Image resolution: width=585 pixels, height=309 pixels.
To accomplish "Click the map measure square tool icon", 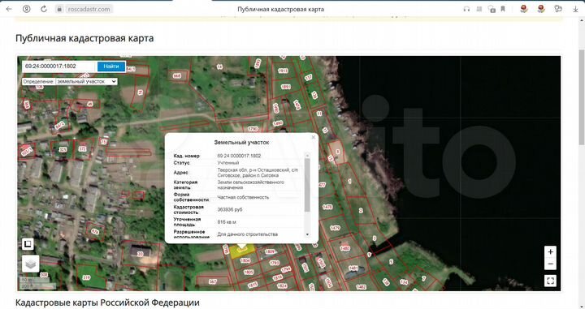I will [28, 244].
